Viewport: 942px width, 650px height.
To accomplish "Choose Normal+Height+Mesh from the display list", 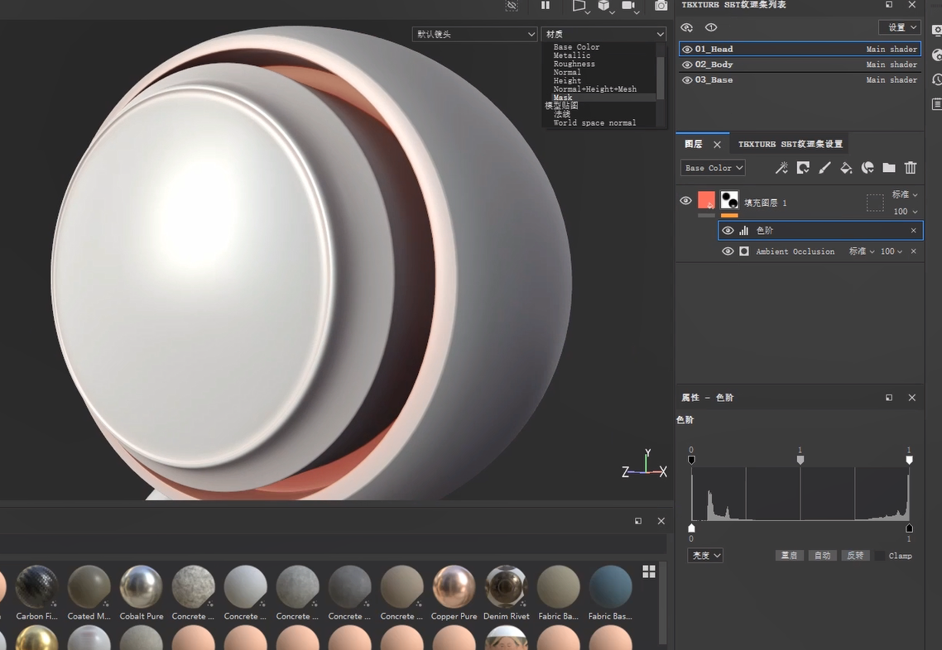I will pos(595,88).
